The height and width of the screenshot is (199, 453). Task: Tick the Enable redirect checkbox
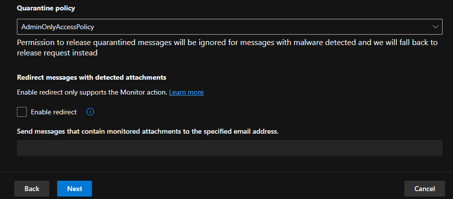(x=22, y=112)
